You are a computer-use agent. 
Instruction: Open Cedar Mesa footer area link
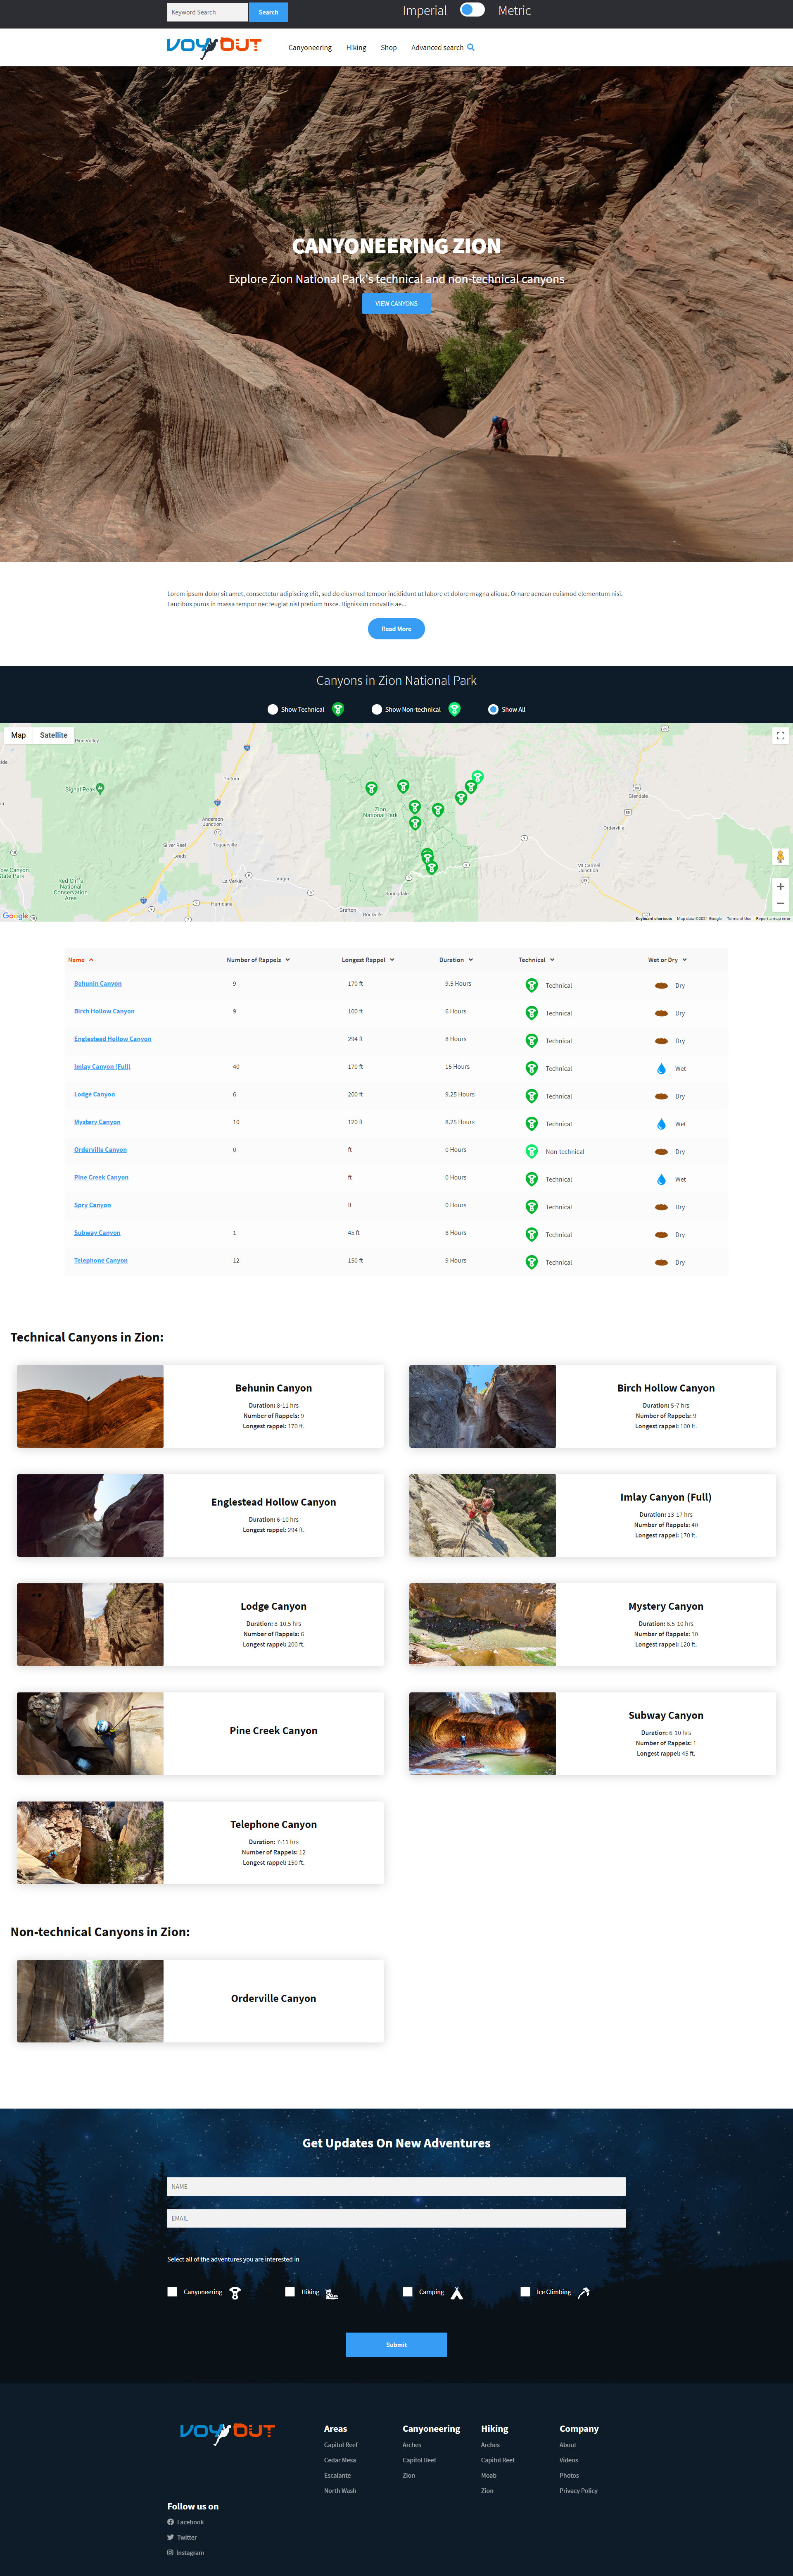tap(340, 2460)
